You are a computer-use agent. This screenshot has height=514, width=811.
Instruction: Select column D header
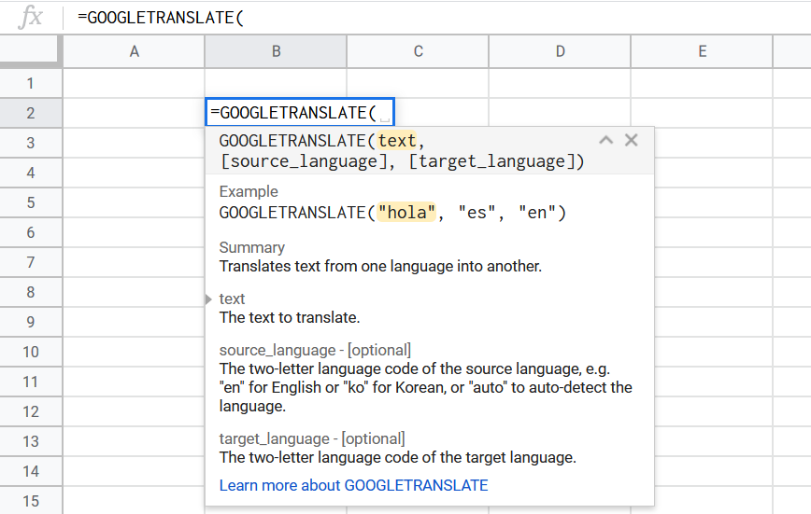coord(560,51)
